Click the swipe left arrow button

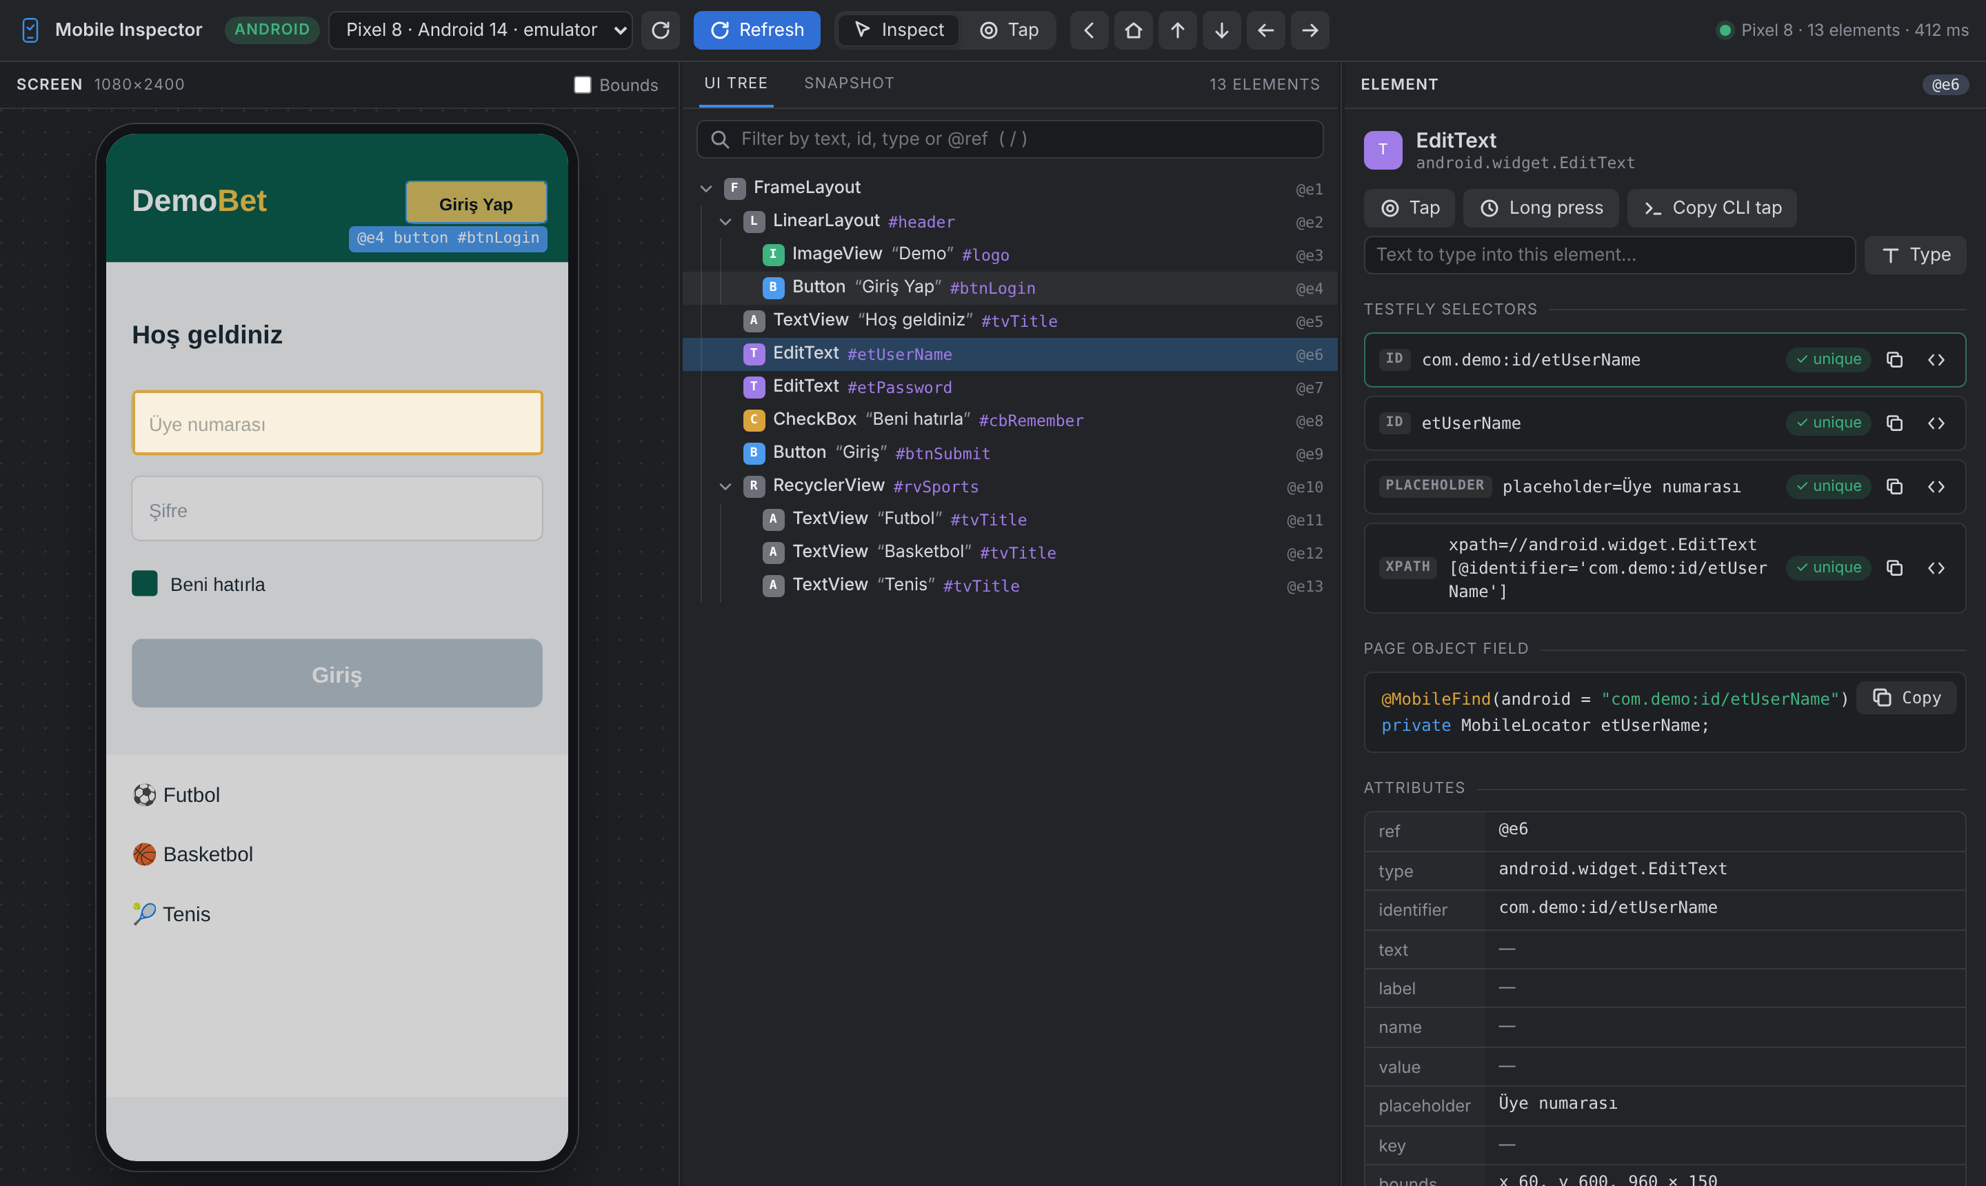1265,30
